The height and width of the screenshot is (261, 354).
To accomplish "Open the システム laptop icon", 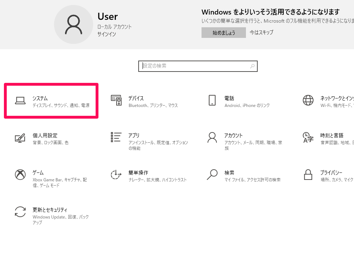I will pyautogui.click(x=20, y=101).
